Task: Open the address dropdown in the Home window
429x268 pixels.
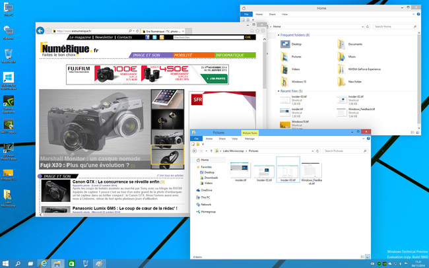Action: (x=362, y=26)
